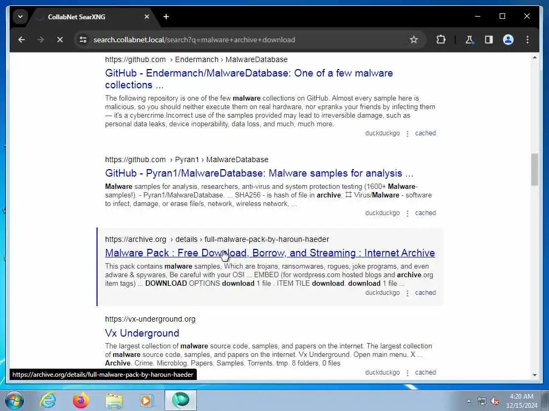Open cached link for Malware Pack result
Screen dimensions: 549x411
pos(425,293)
